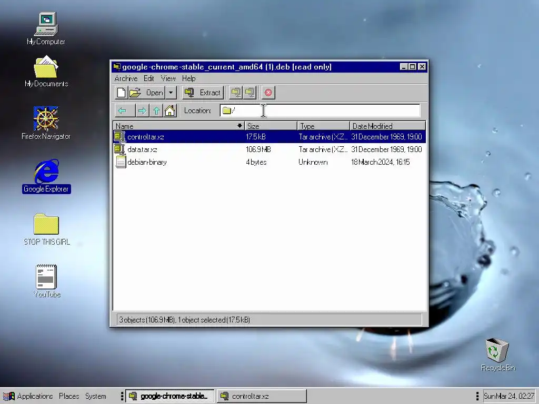Click the Open archive button
This screenshot has width=539, height=404.
tap(146, 93)
